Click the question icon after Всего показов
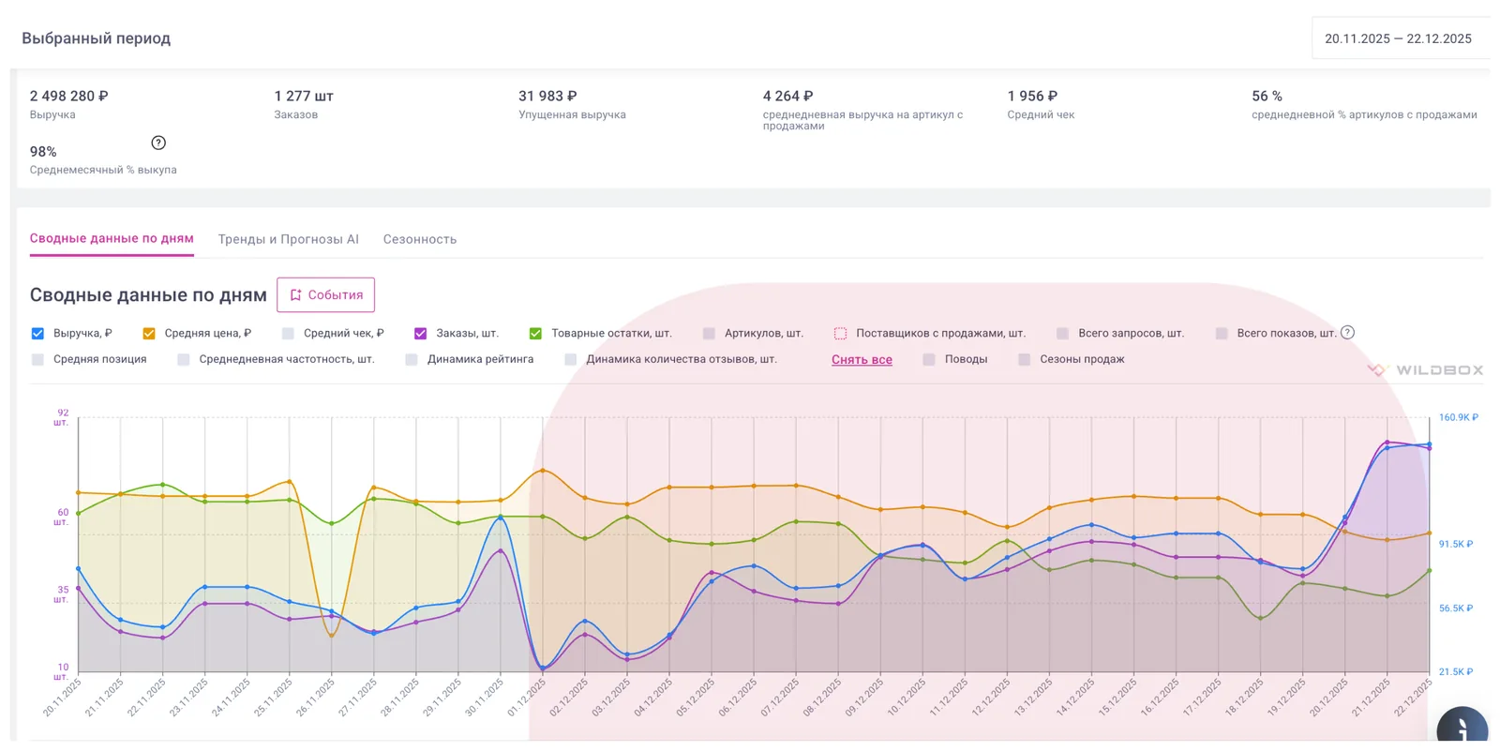Image resolution: width=1500 pixels, height=751 pixels. (1347, 332)
